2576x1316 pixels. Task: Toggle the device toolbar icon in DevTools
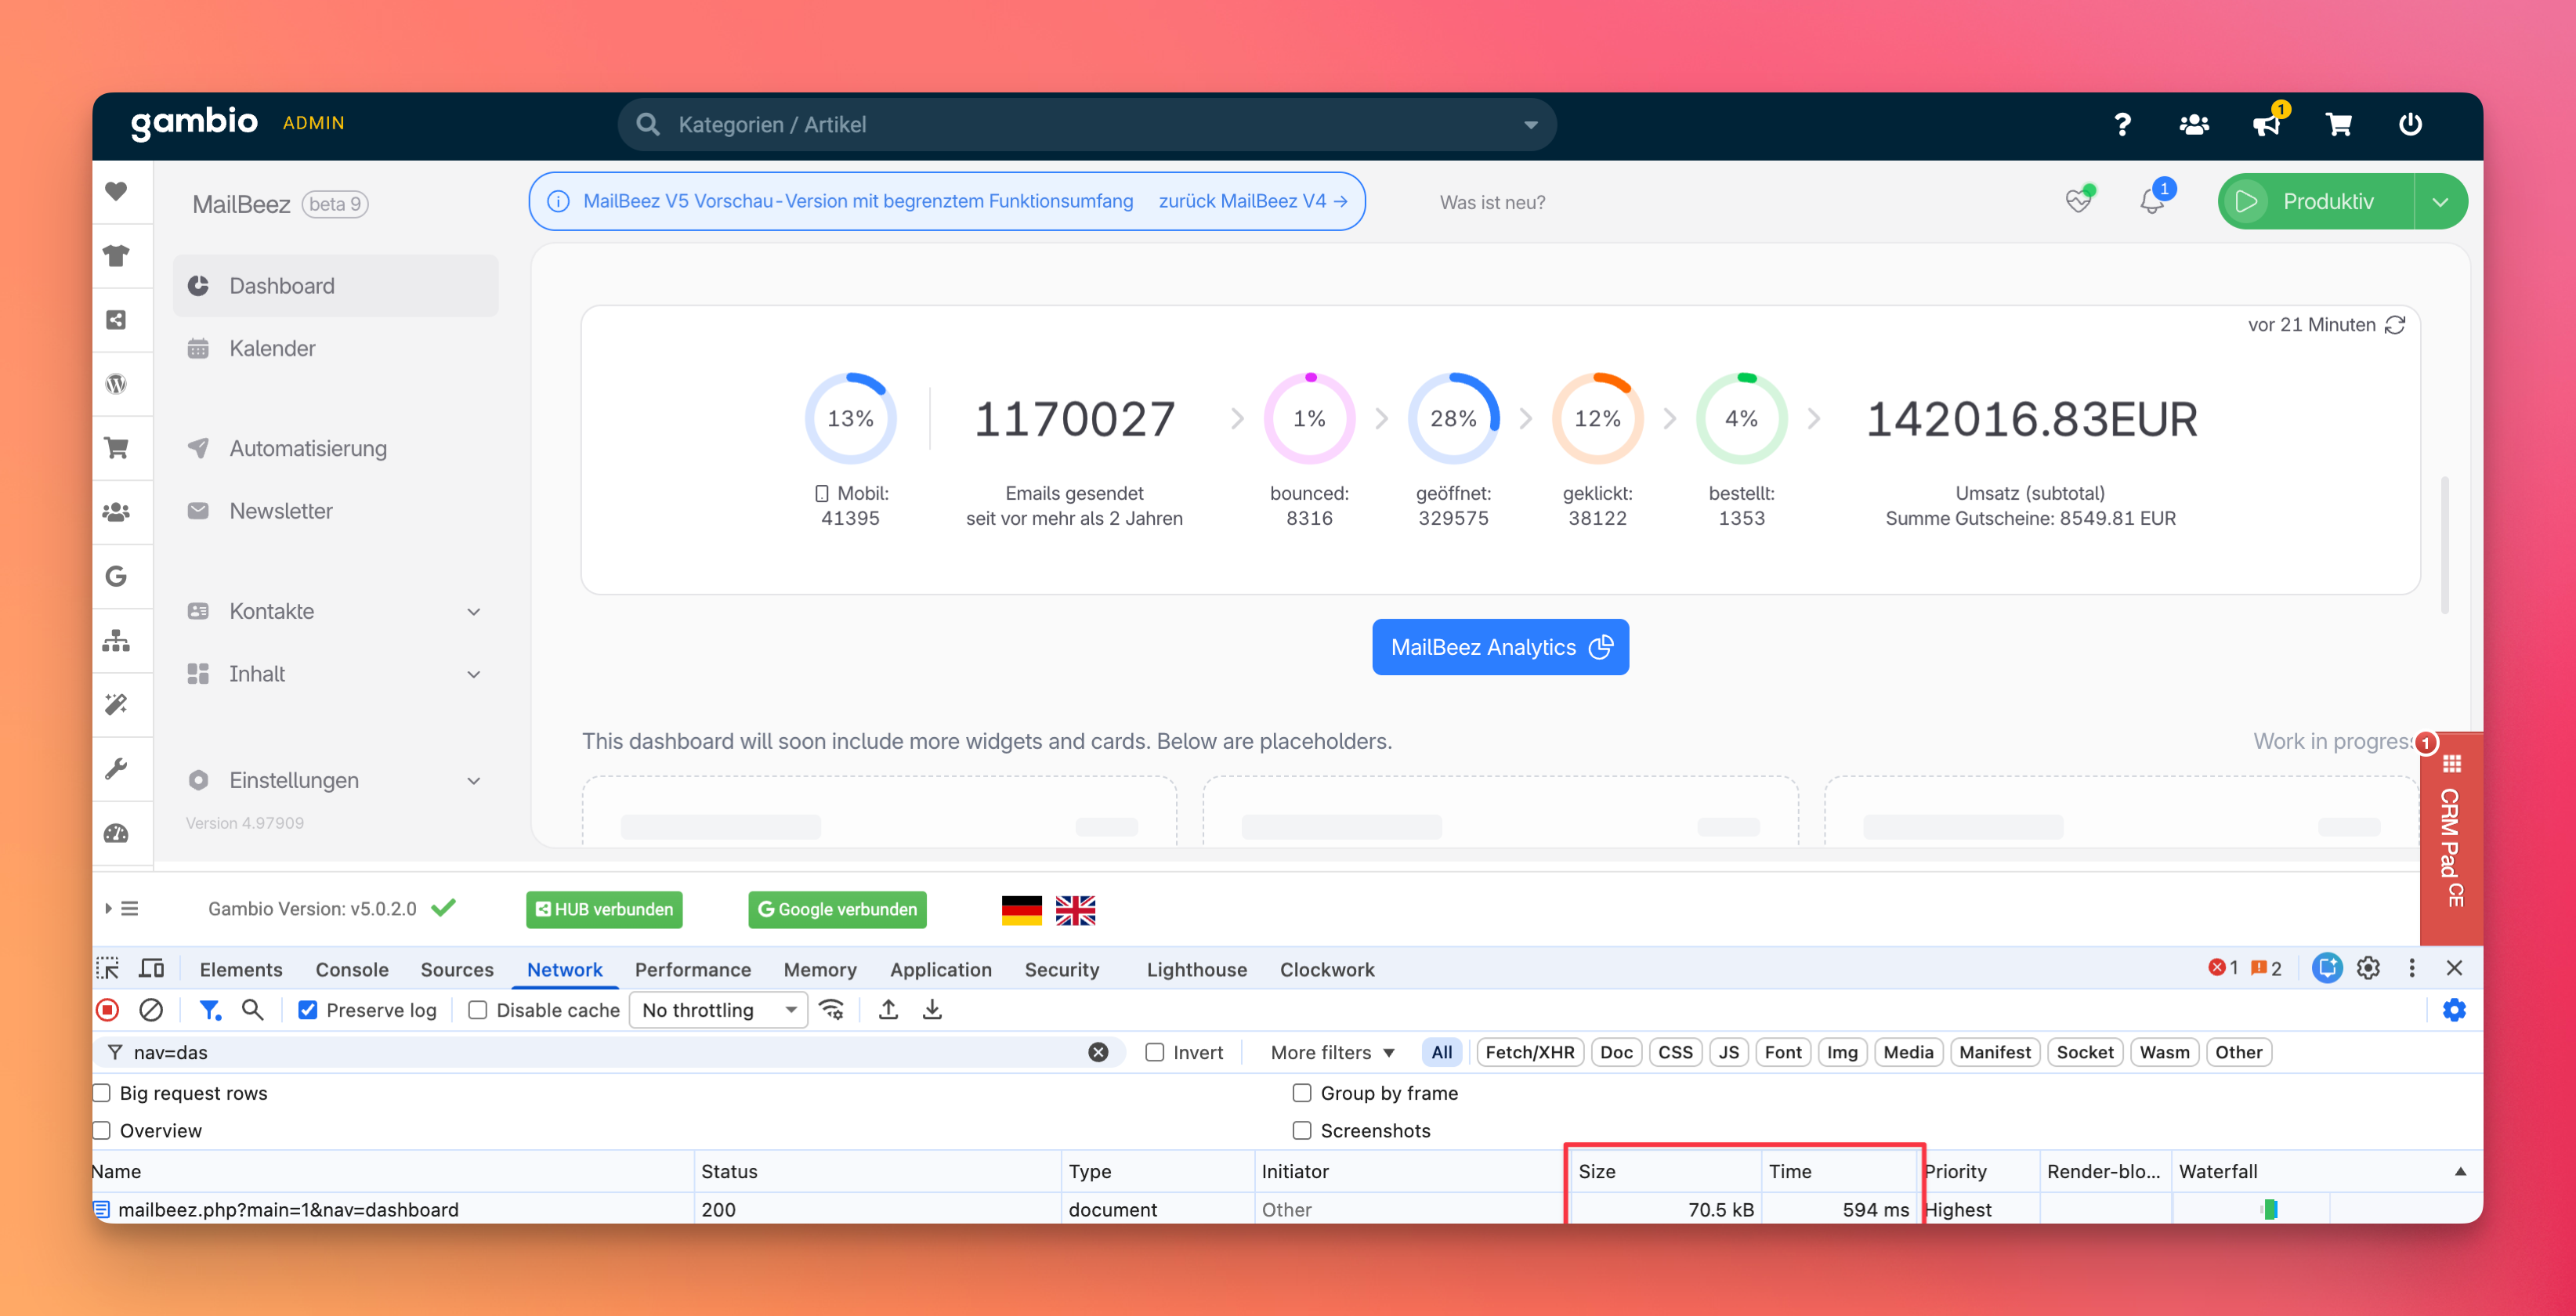coord(151,968)
